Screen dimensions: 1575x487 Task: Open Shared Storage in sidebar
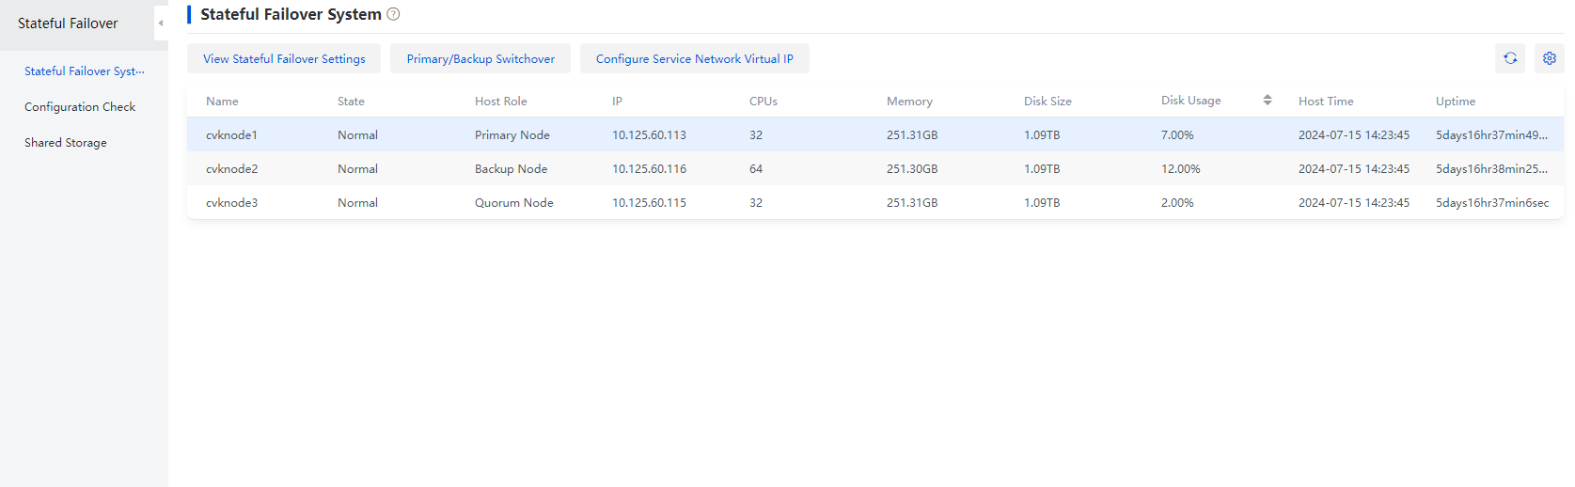click(66, 142)
